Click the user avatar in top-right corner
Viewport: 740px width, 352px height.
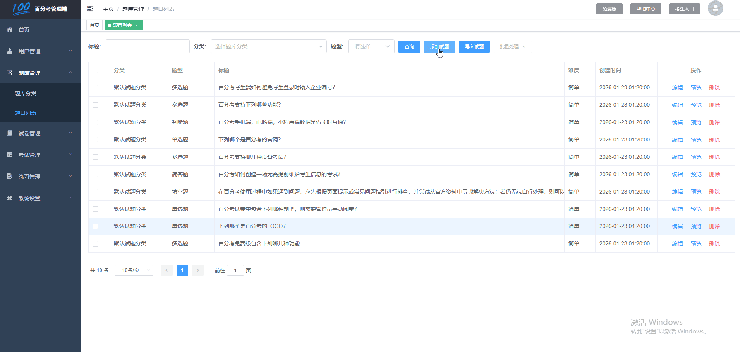click(715, 8)
